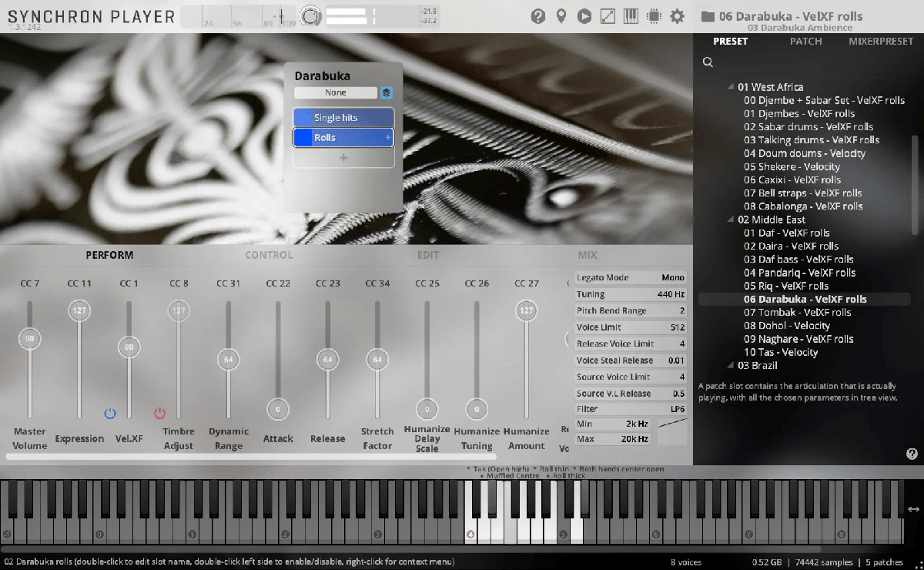Select the Single hits slot

click(x=343, y=118)
